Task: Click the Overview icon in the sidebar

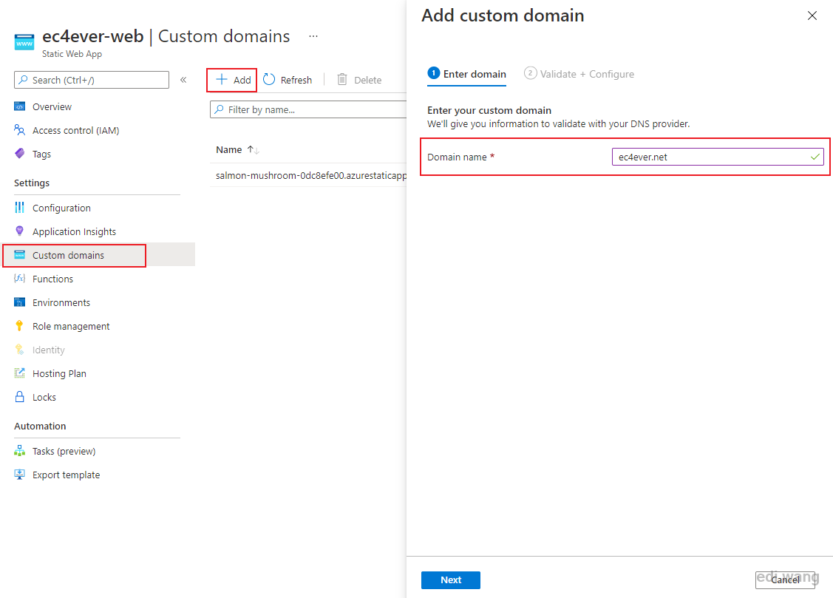Action: pos(20,106)
